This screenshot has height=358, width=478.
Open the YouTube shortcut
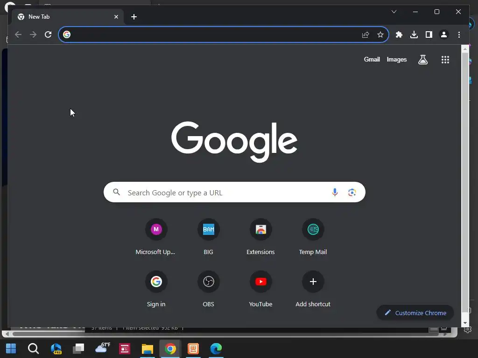click(260, 289)
